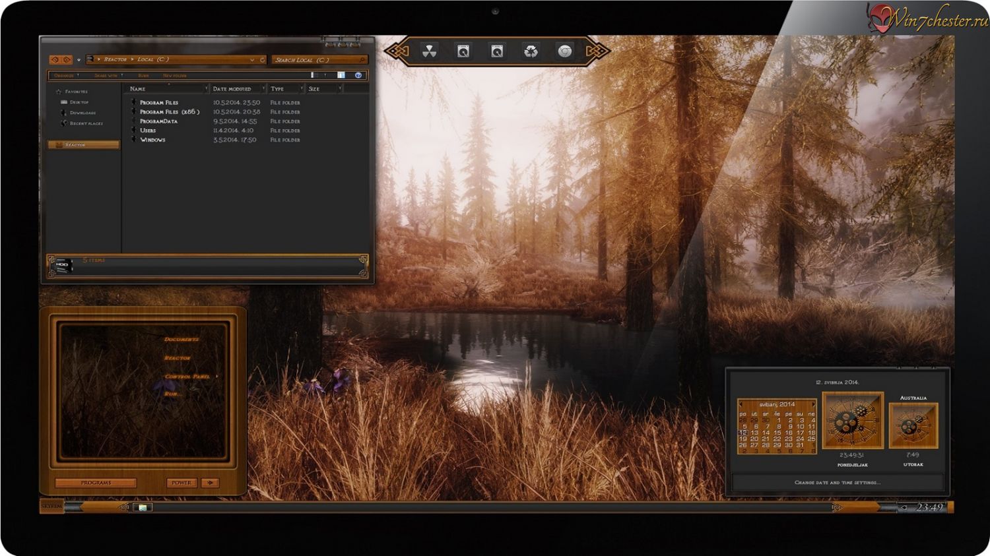
Task: Click the Power button in the start menu
Action: tap(181, 483)
